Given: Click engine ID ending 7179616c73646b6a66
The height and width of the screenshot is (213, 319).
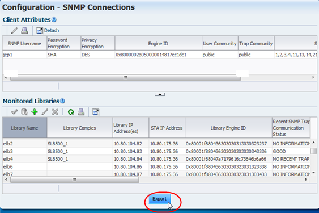Looking at the screenshot, I should pyautogui.click(x=226, y=159).
